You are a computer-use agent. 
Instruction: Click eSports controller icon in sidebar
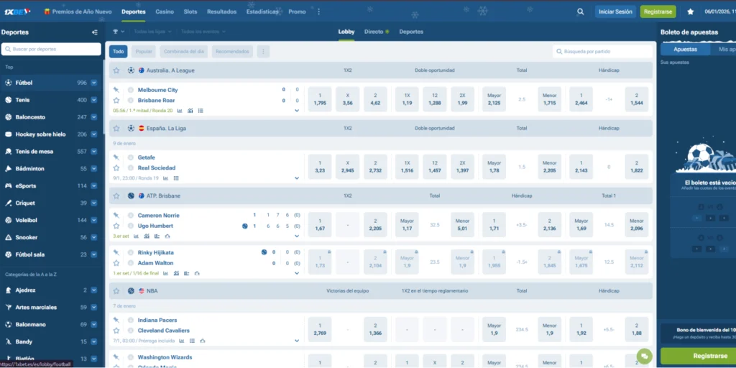point(9,186)
